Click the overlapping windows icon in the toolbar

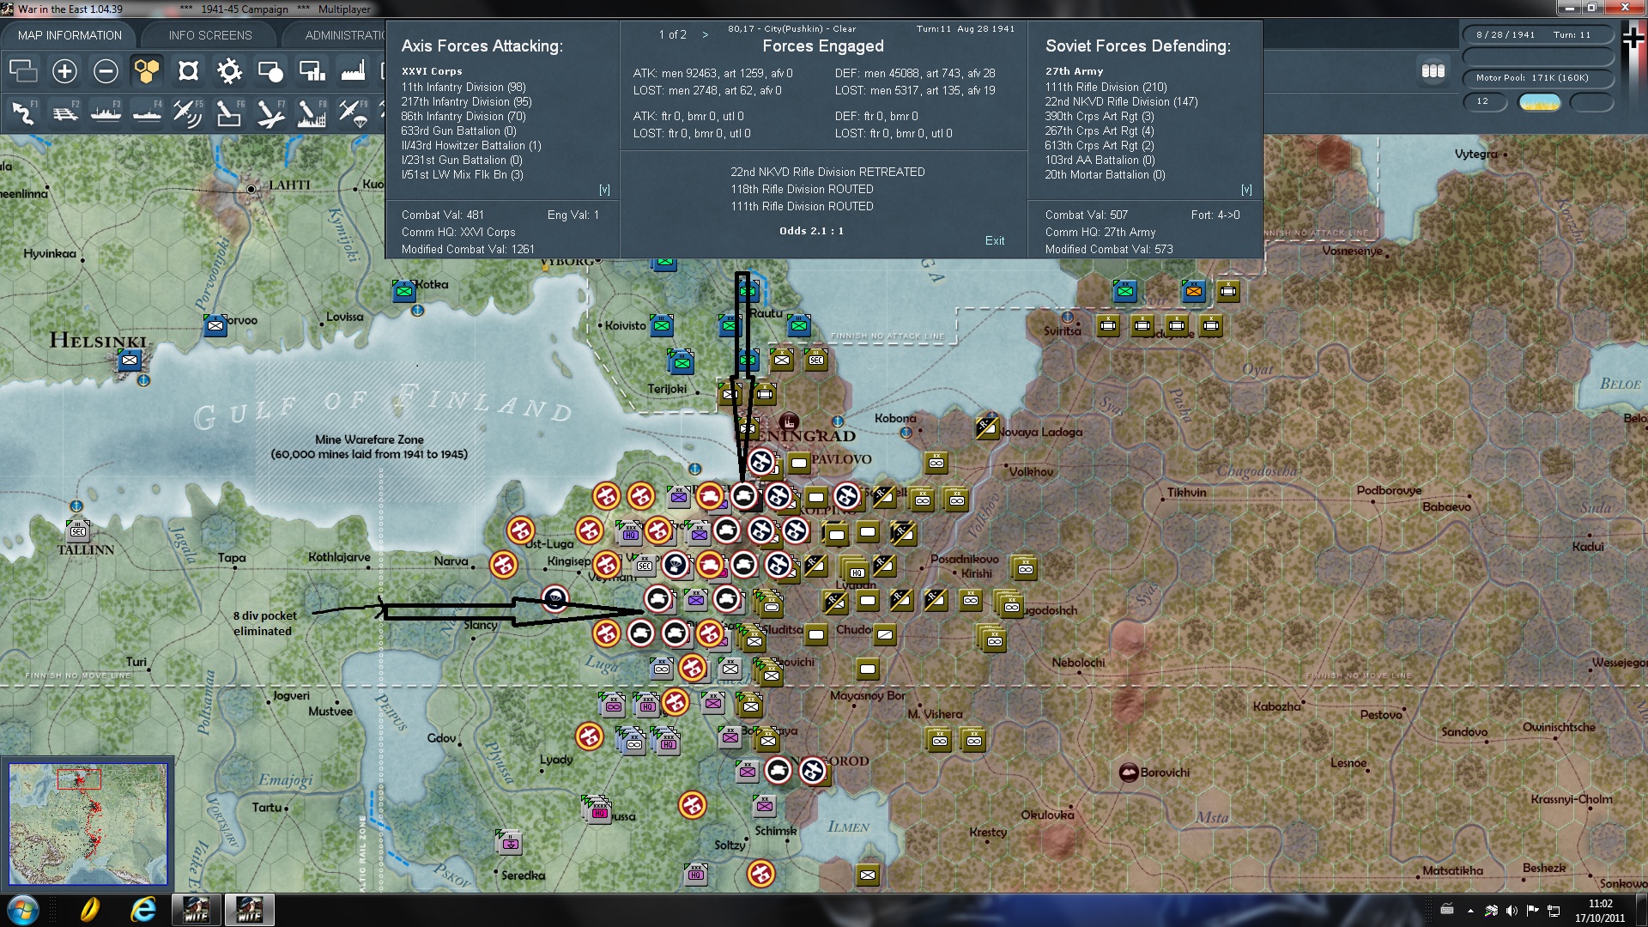pyautogui.click(x=23, y=71)
